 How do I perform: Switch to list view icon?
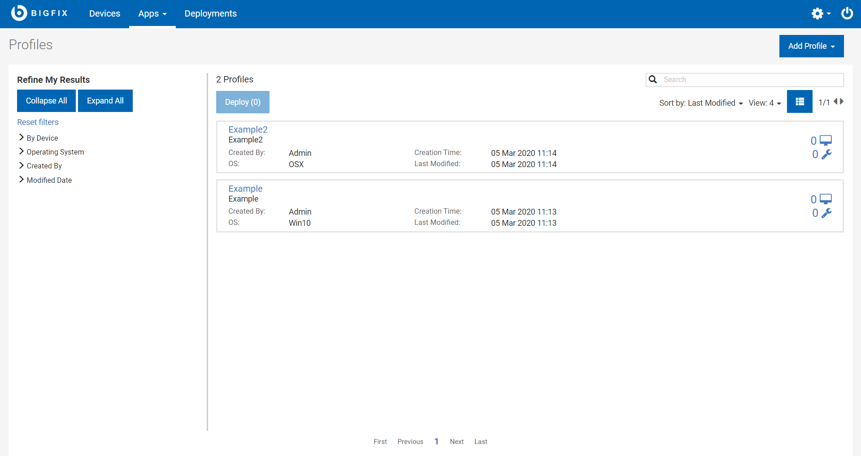(799, 102)
